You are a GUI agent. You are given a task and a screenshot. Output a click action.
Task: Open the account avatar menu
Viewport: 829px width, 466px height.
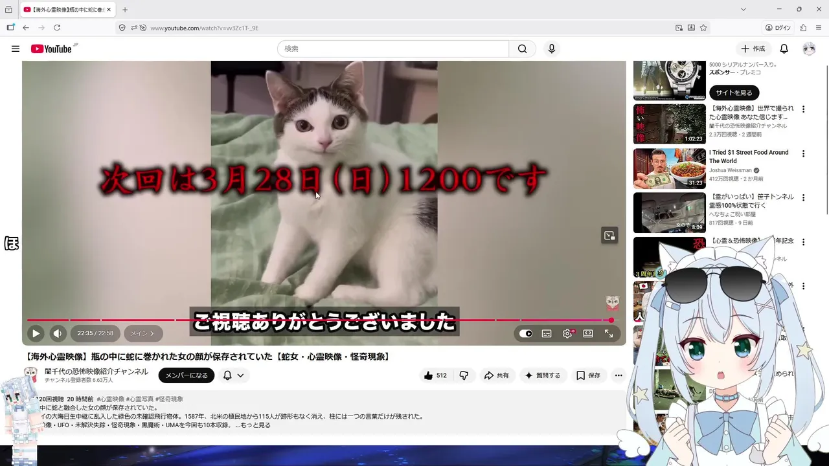809,49
